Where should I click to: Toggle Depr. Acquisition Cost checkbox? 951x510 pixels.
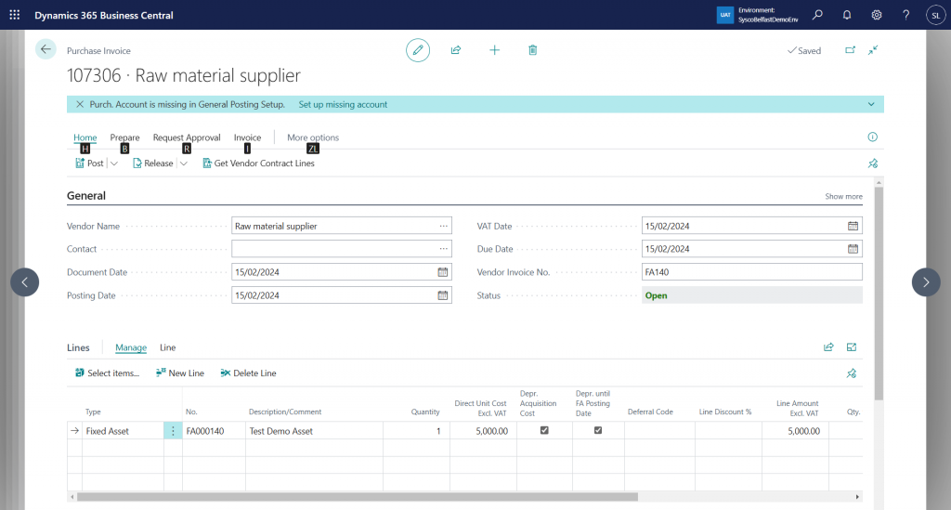pos(544,430)
